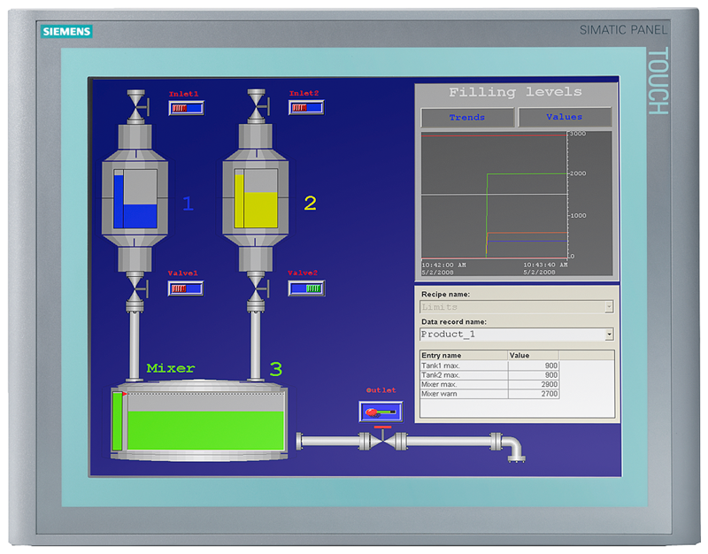This screenshot has height=554, width=708.
Task: Switch to the Values tab
Action: coord(565,117)
